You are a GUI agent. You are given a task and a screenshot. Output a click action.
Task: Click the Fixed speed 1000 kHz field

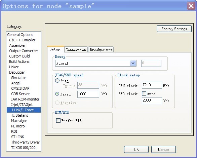pyautogui.click(x=88, y=94)
